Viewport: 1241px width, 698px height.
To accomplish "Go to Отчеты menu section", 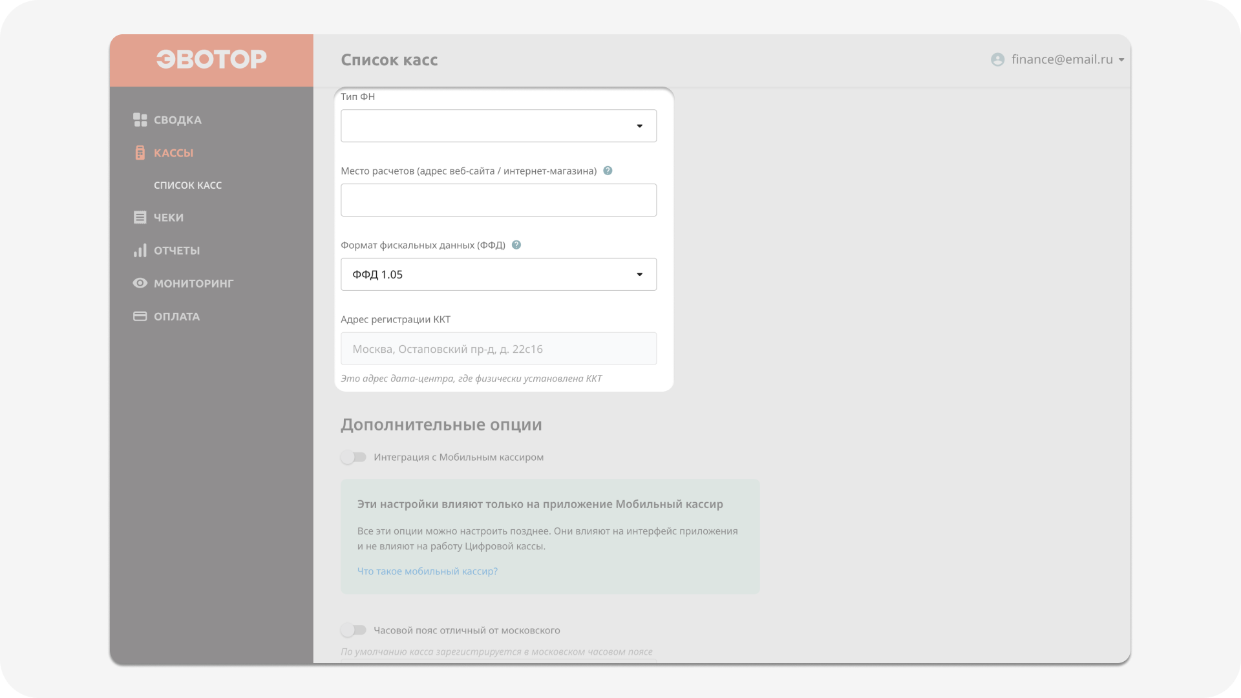I will pos(176,250).
